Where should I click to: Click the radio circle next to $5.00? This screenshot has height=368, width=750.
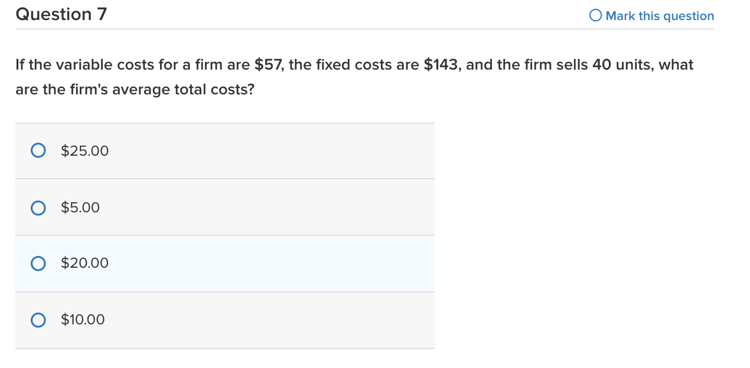(38, 208)
